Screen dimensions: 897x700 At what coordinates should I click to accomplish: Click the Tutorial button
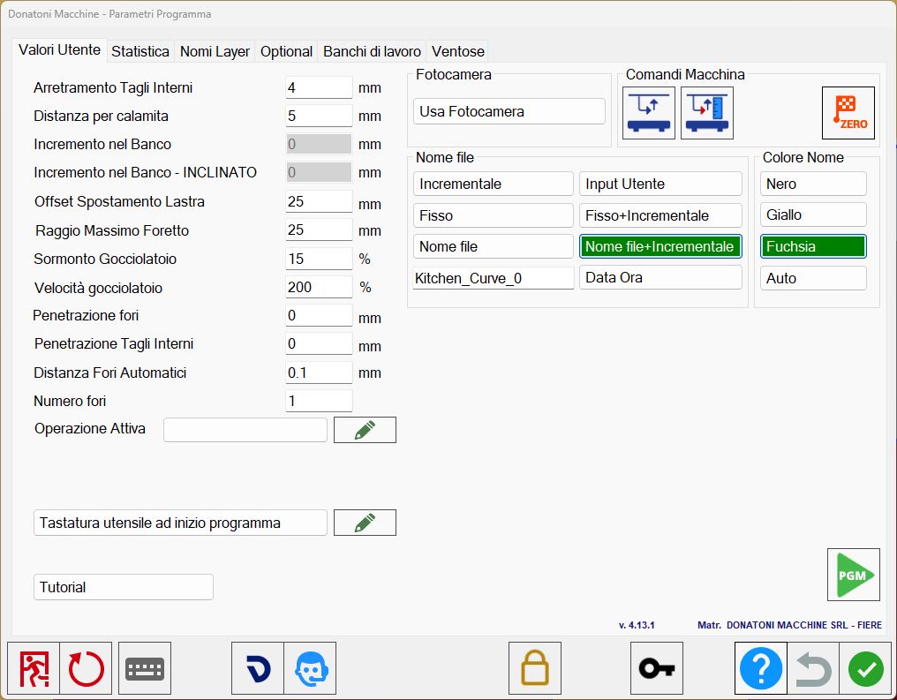coord(124,587)
